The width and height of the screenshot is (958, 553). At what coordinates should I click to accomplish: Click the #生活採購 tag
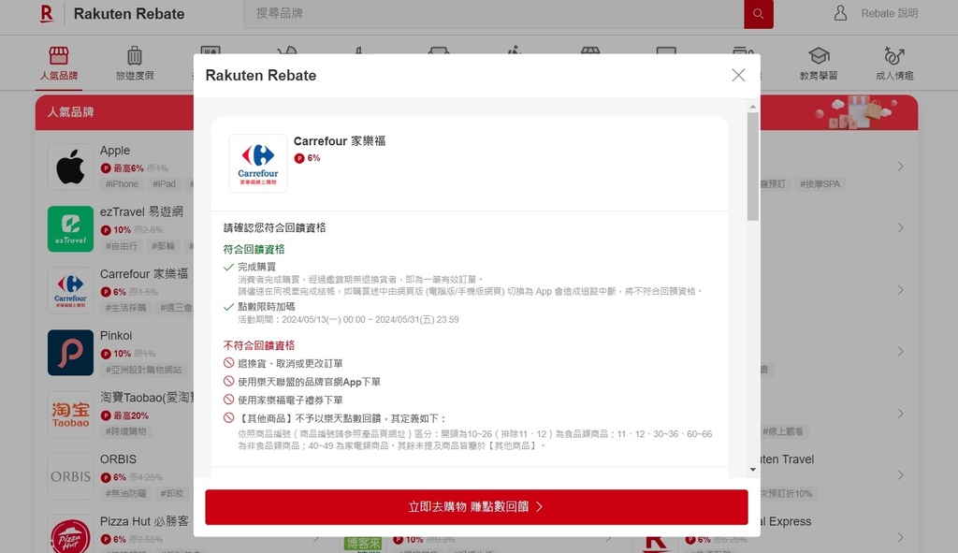click(125, 307)
